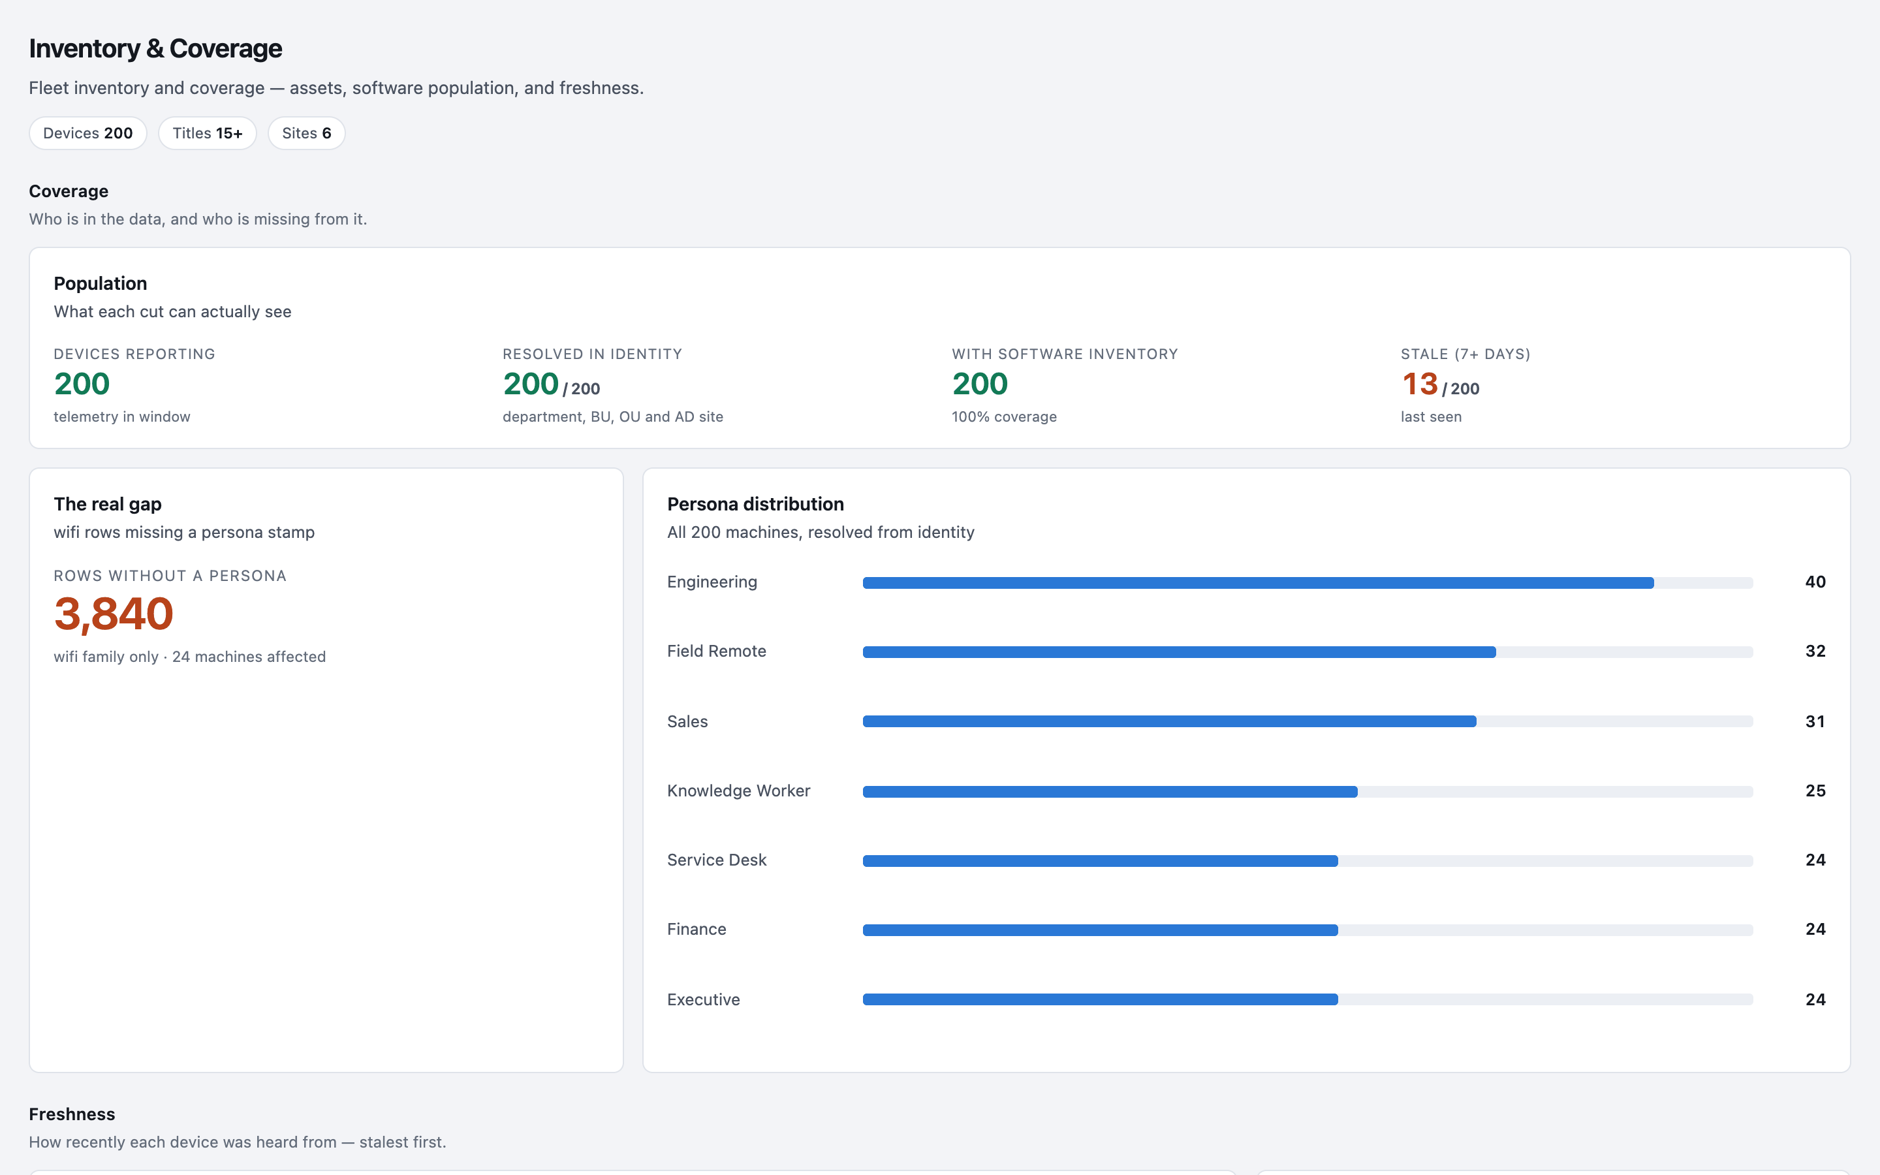Click the Executive persona label

703,999
